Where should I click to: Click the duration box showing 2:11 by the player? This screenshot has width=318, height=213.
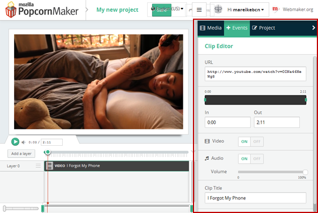(x=51, y=142)
